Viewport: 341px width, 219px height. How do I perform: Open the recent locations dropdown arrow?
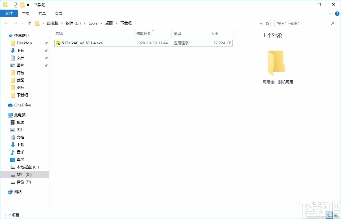[23, 24]
